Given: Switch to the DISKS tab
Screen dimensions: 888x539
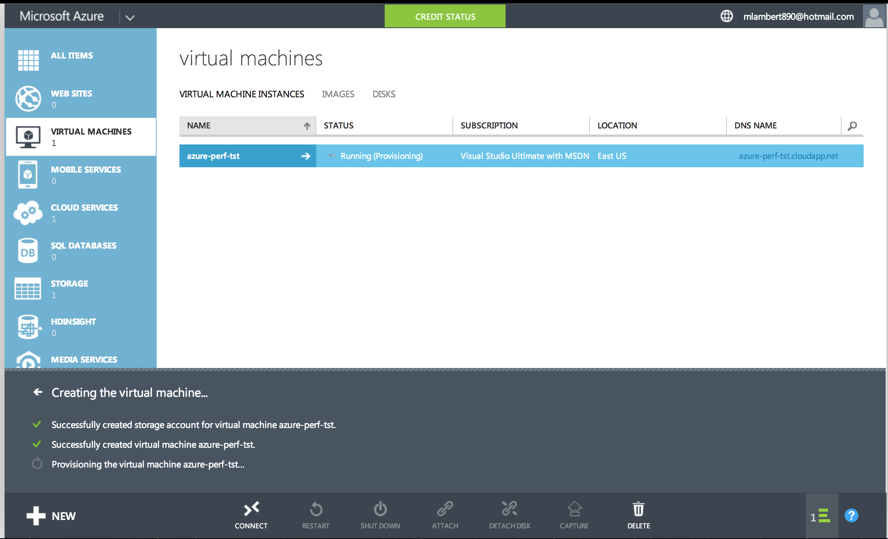Looking at the screenshot, I should [x=384, y=94].
